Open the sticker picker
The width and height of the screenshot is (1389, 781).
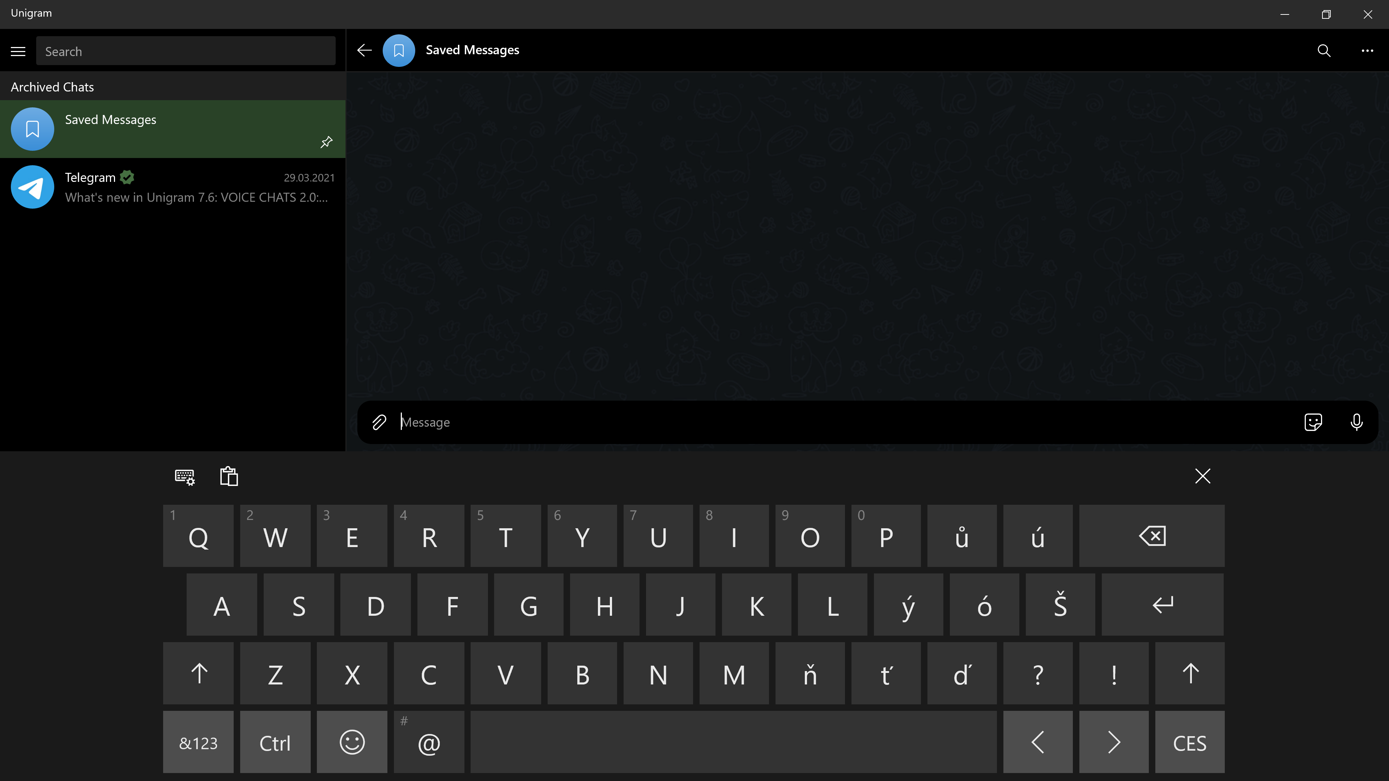click(x=1313, y=422)
